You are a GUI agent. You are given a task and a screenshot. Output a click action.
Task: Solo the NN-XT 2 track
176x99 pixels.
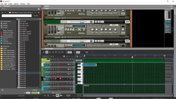click(53, 69)
